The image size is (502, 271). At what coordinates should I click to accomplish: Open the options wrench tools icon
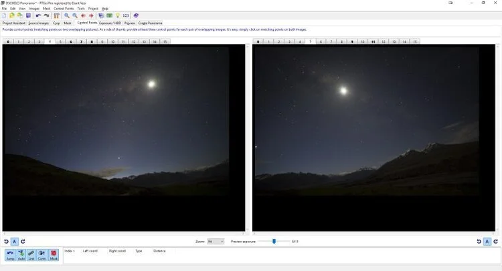(x=57, y=15)
